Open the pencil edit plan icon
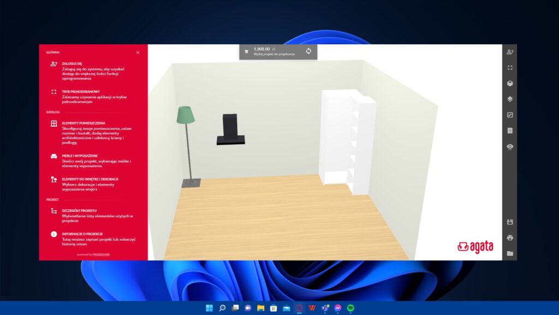 click(x=510, y=115)
